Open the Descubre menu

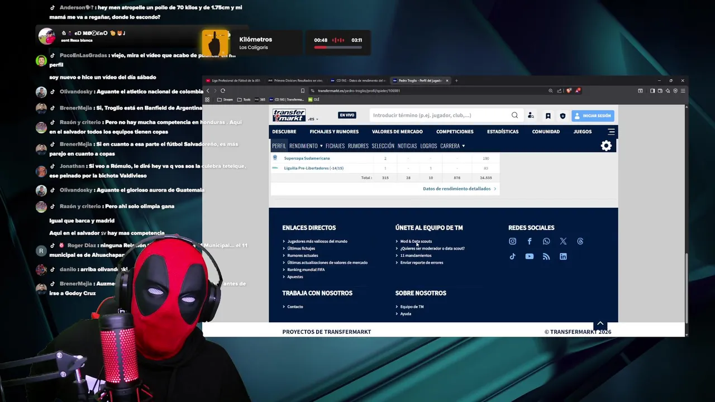284,132
